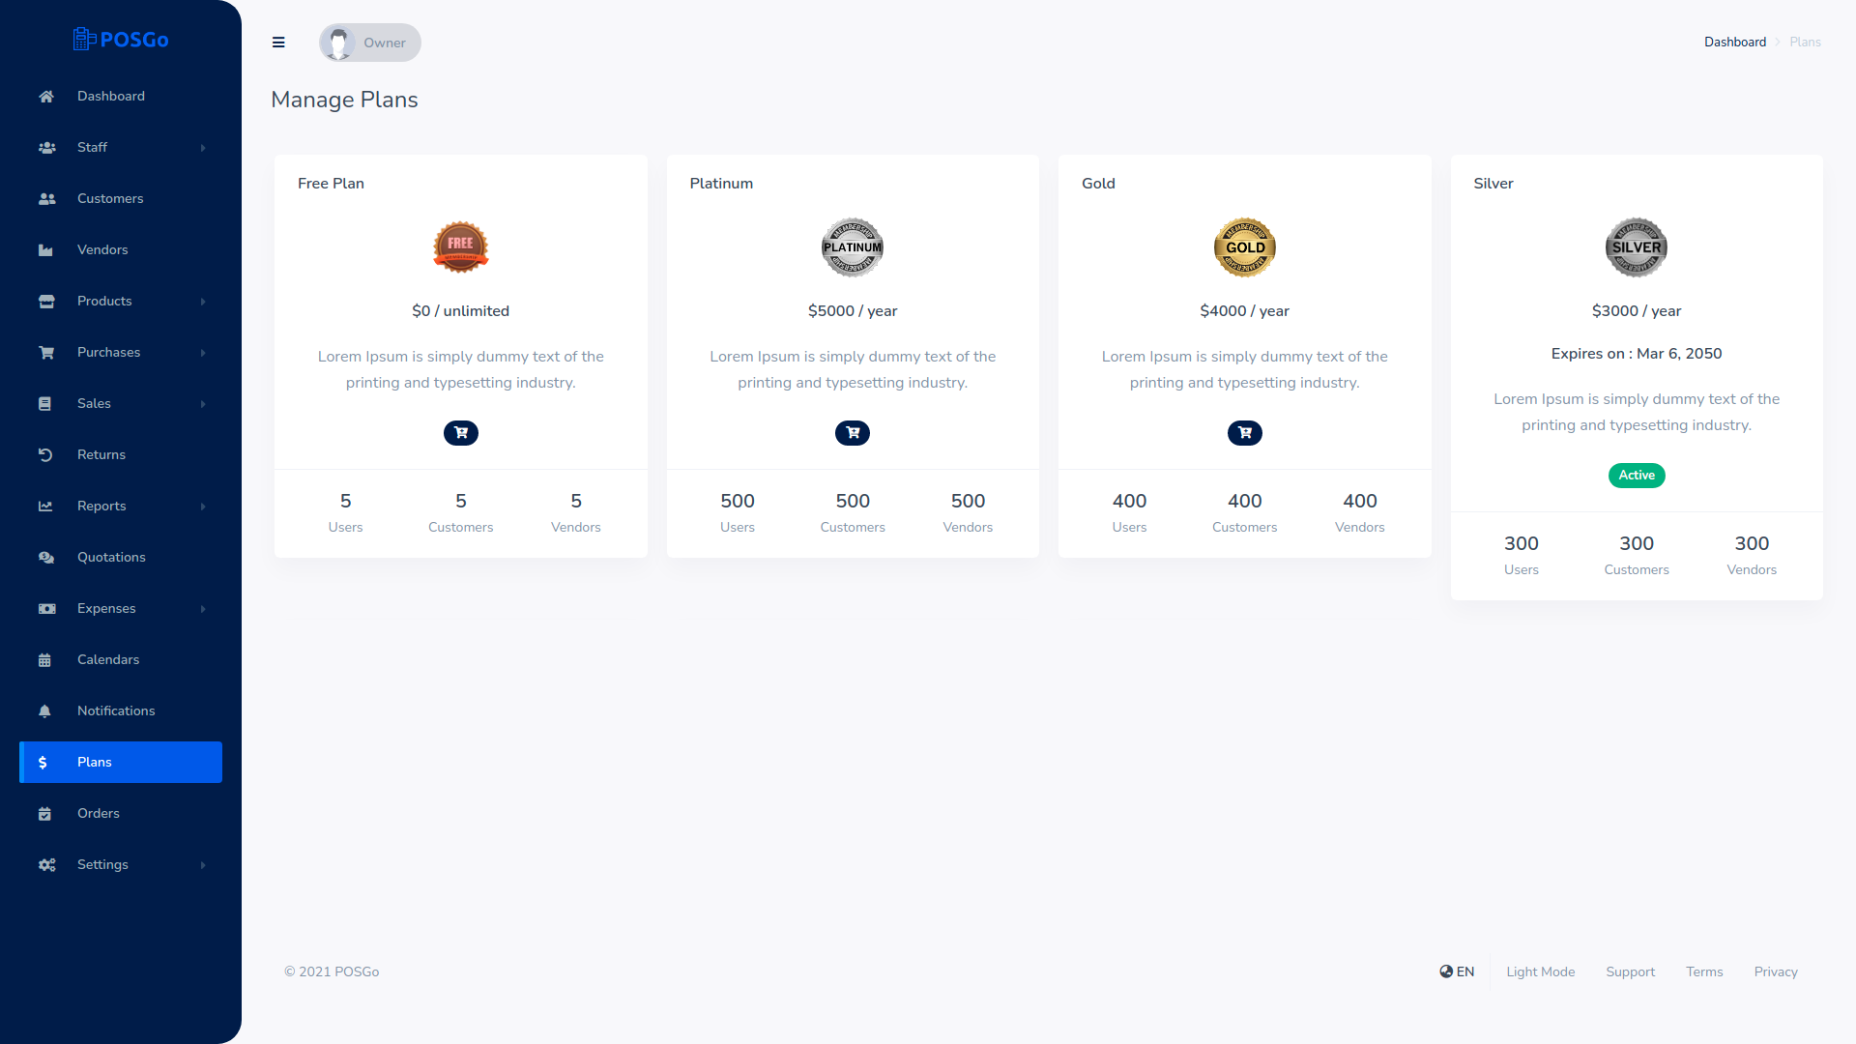Click the Notifications sidebar icon
1856x1044 pixels.
(45, 710)
